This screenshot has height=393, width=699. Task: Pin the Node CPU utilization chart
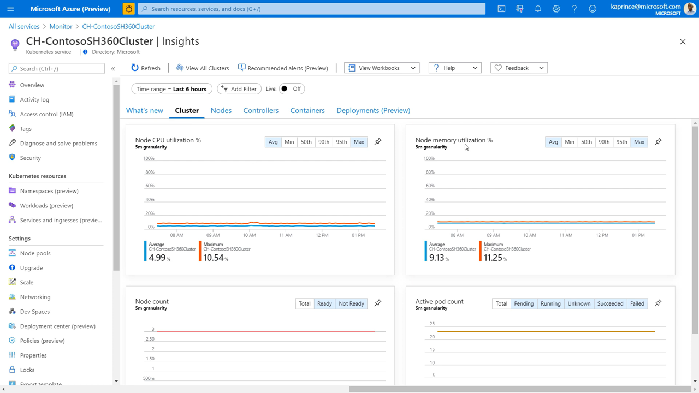tap(378, 142)
